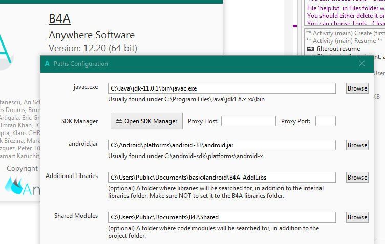Screen dimensions: 385x244
Task: Click the android.jar path input field
Action: click(222, 145)
